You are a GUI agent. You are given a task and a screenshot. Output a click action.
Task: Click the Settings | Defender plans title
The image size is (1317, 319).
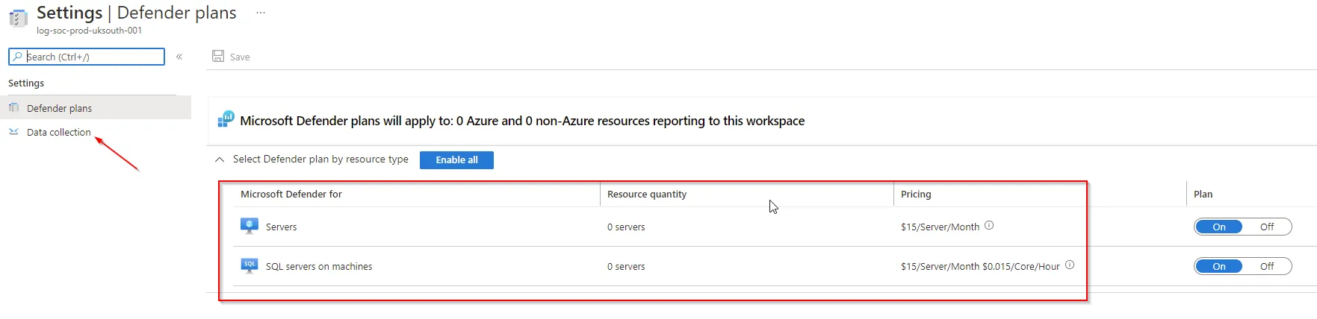point(137,13)
